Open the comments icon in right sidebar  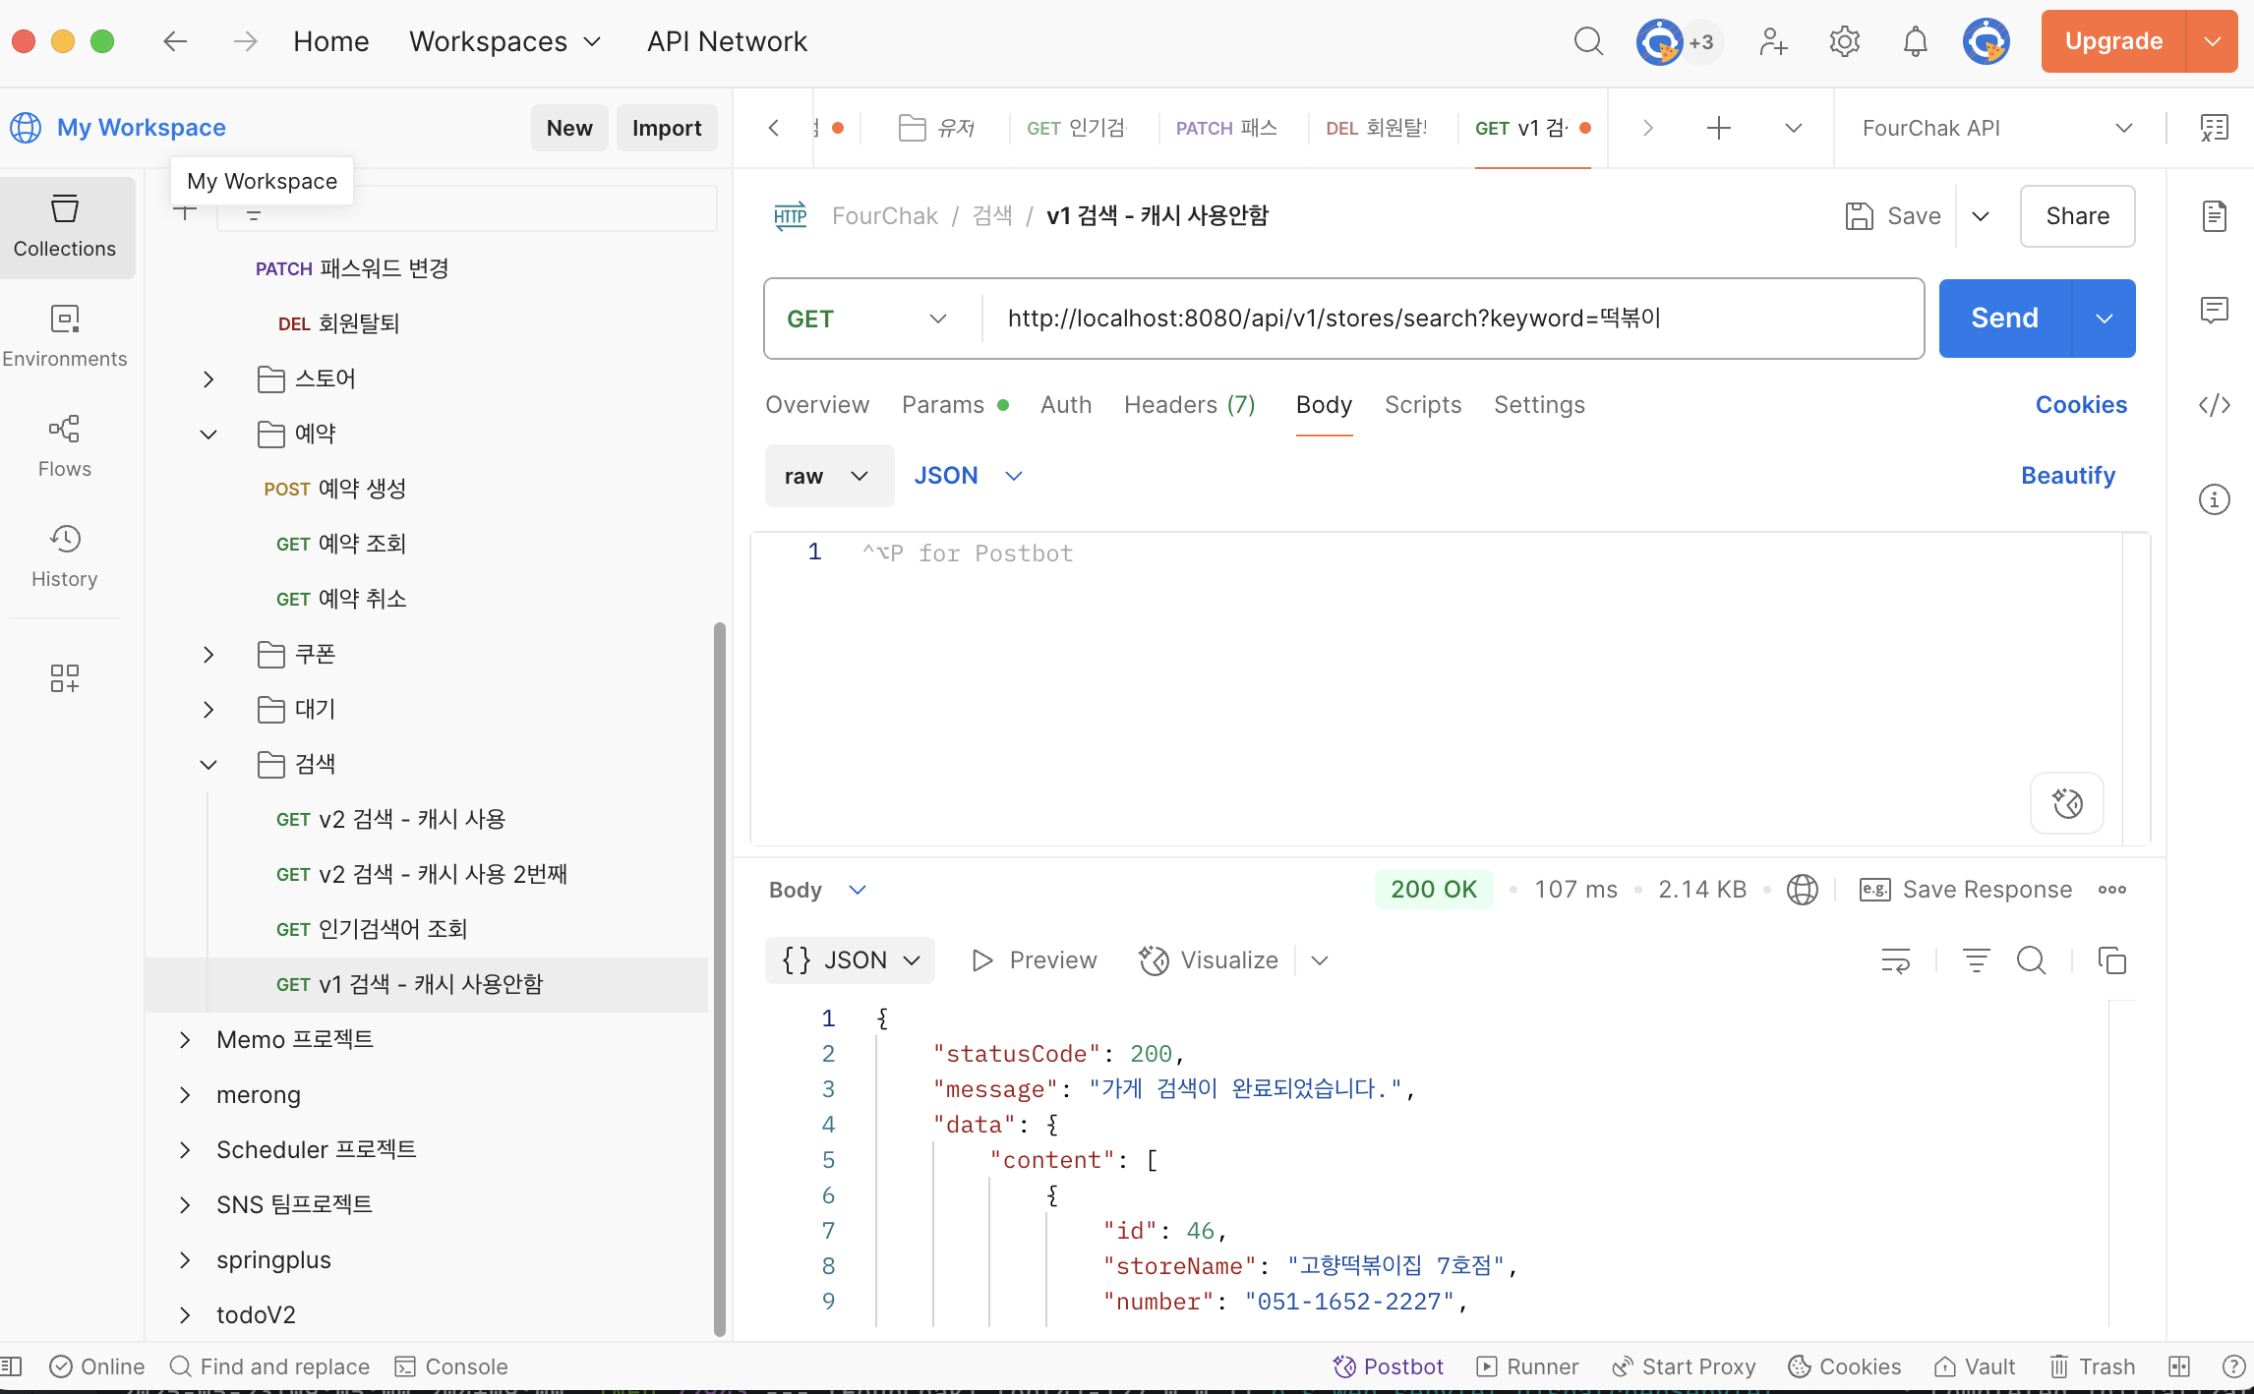click(2214, 311)
